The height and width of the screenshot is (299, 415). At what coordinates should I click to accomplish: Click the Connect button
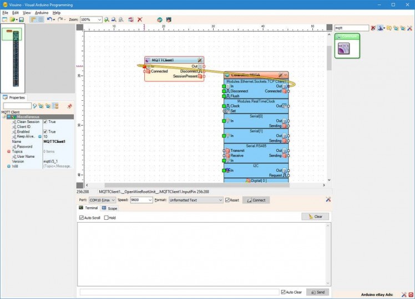(x=256, y=200)
